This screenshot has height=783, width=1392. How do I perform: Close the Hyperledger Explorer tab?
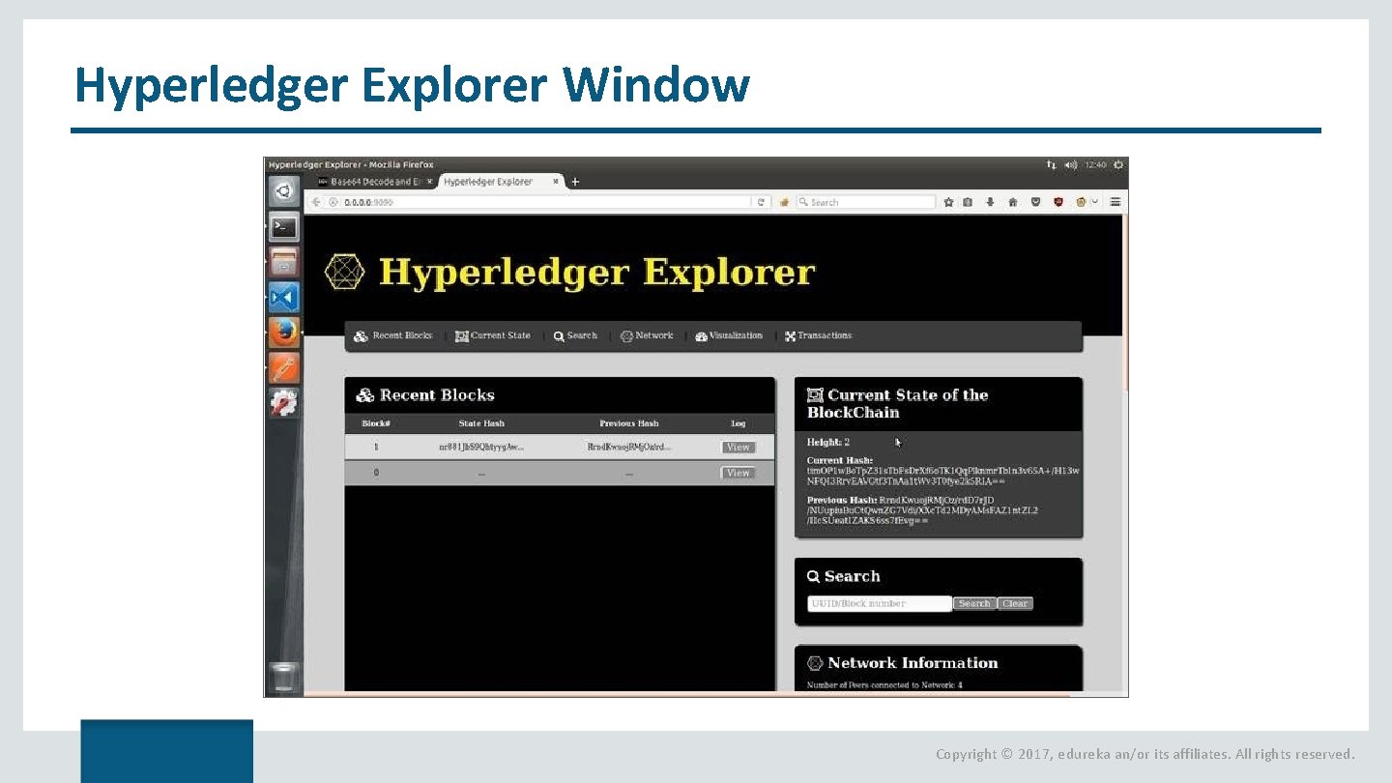pos(556,181)
